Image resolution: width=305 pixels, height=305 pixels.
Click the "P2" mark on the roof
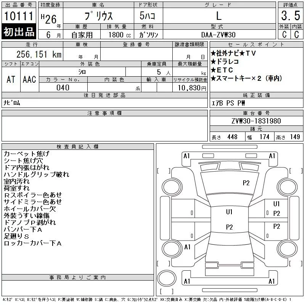coord(230,227)
